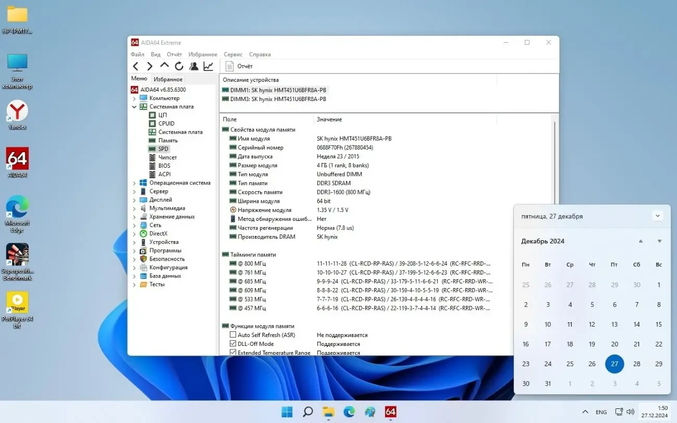Open the Сервис menu
Image resolution: width=677 pixels, height=423 pixels.
click(x=232, y=54)
